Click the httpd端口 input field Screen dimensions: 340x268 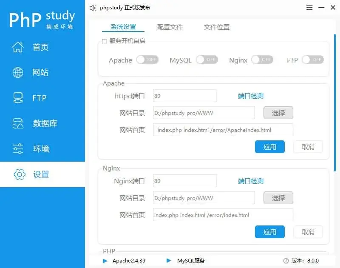pos(185,96)
